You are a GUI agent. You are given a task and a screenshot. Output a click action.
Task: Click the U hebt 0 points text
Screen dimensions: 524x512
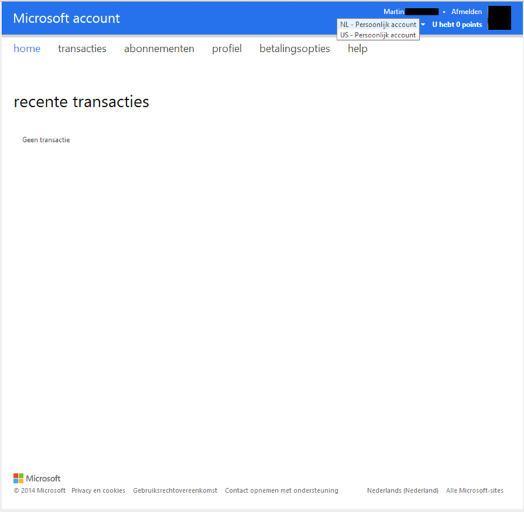(x=457, y=25)
